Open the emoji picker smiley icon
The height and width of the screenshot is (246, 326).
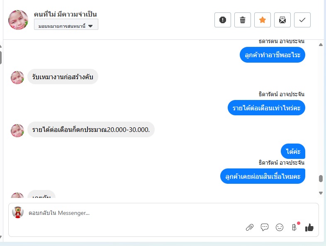point(280,227)
